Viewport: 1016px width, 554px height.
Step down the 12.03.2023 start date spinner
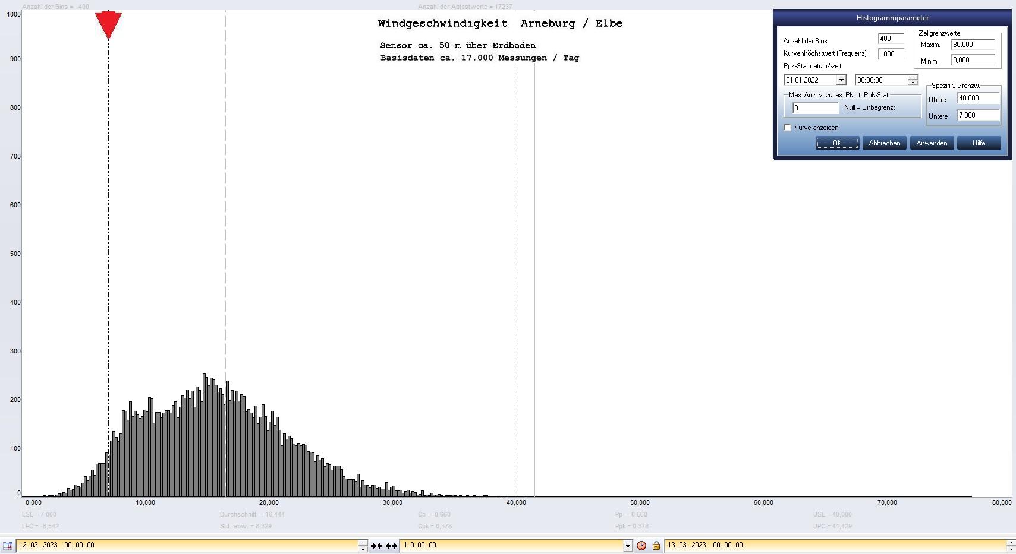(363, 549)
